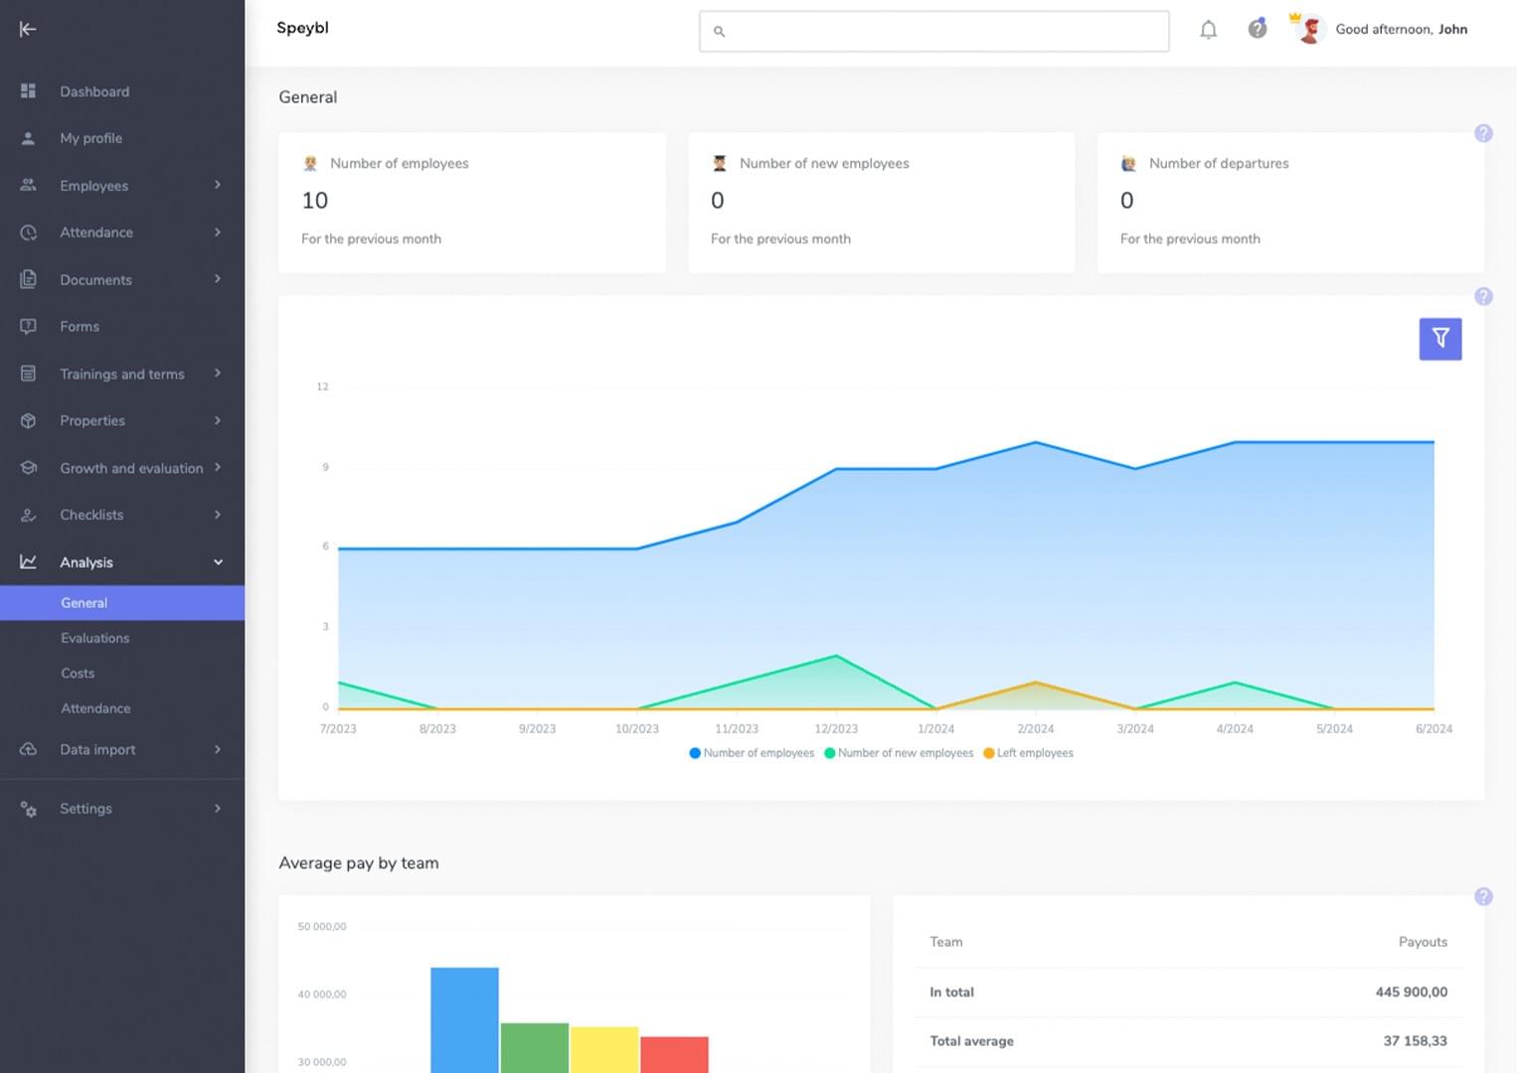Open the help question mark in header
Screen dimensions: 1518x1073
(x=1258, y=29)
